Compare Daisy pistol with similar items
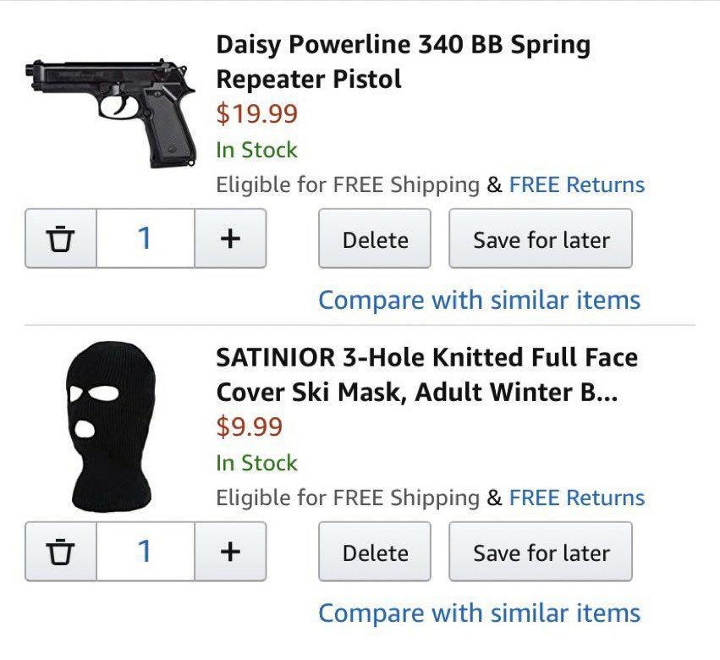 (479, 300)
